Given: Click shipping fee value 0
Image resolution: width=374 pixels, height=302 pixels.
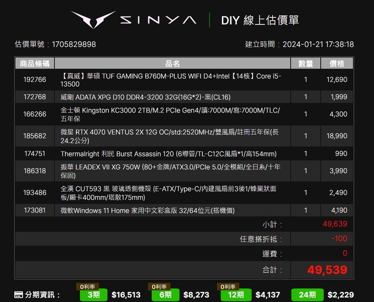Looking at the screenshot, I should [x=345, y=253].
